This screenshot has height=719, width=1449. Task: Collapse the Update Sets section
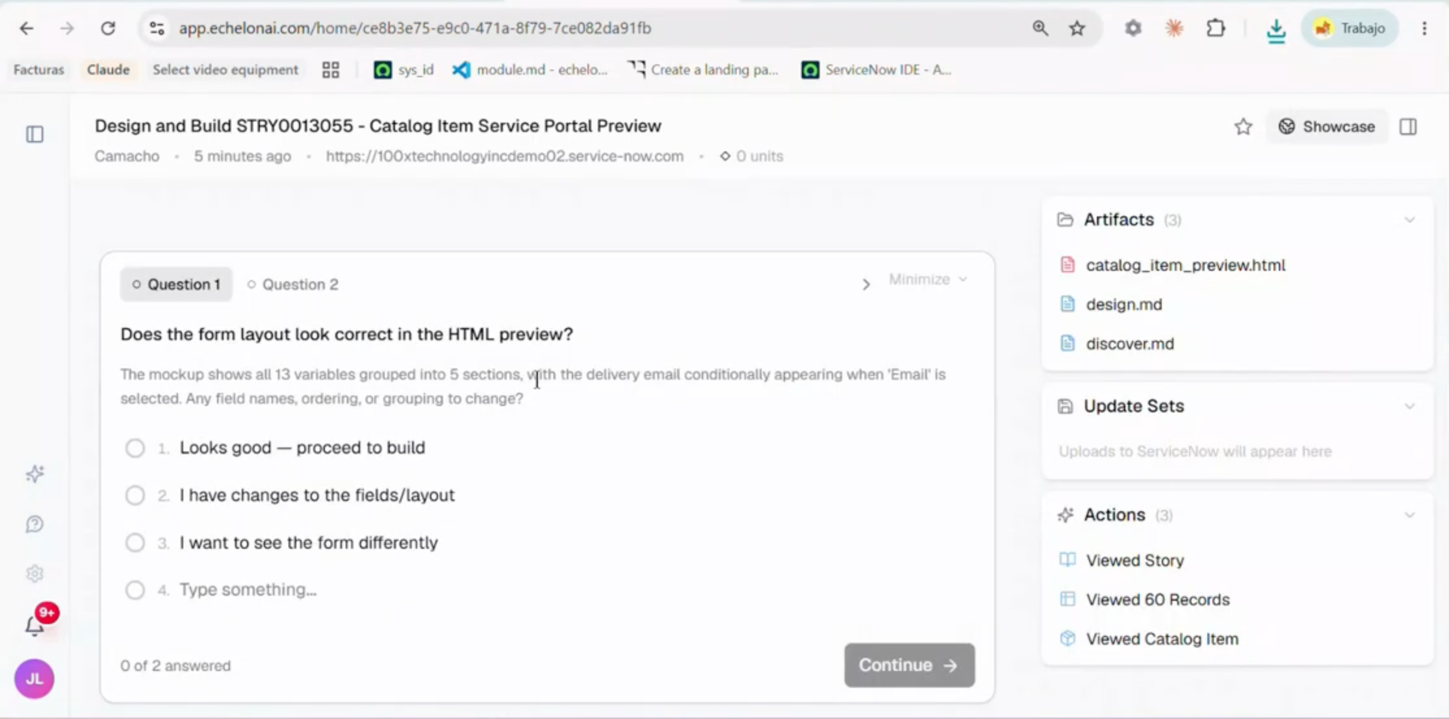click(x=1409, y=407)
